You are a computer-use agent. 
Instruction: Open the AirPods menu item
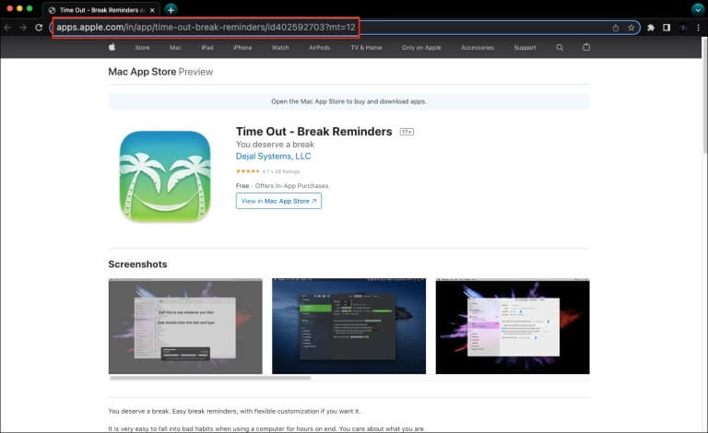pyautogui.click(x=319, y=47)
